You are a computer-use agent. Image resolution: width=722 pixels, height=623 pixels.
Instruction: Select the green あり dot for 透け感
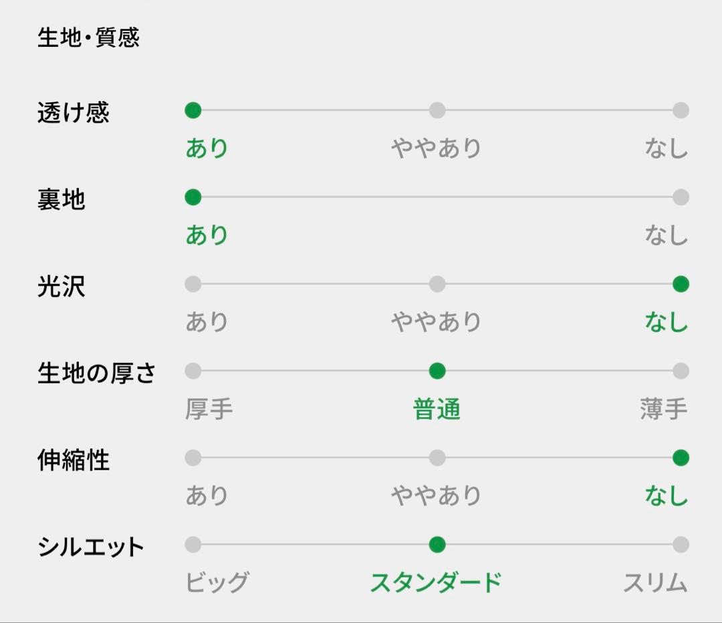tap(193, 110)
